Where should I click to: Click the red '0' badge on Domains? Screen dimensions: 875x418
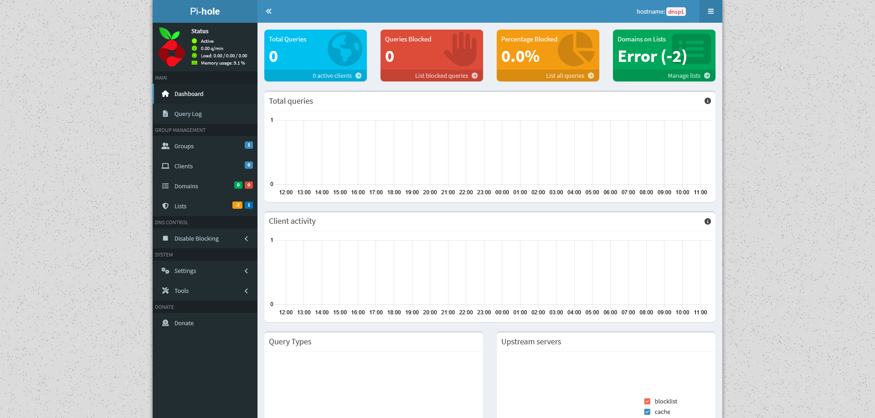tap(249, 185)
